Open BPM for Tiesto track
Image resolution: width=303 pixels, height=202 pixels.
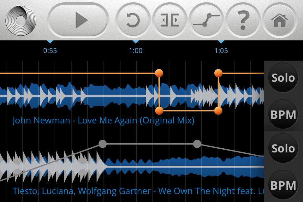point(283,185)
